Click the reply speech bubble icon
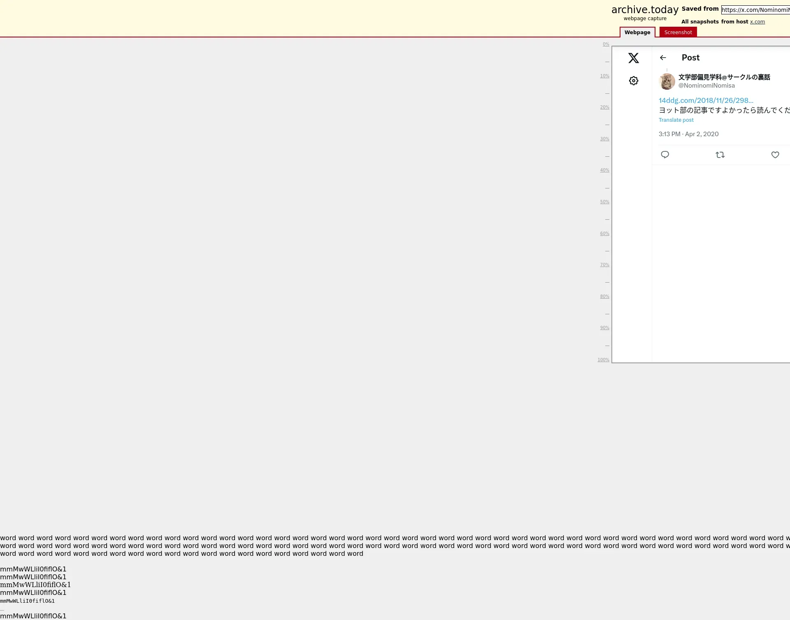Viewport: 790px width, 620px height. [x=665, y=155]
